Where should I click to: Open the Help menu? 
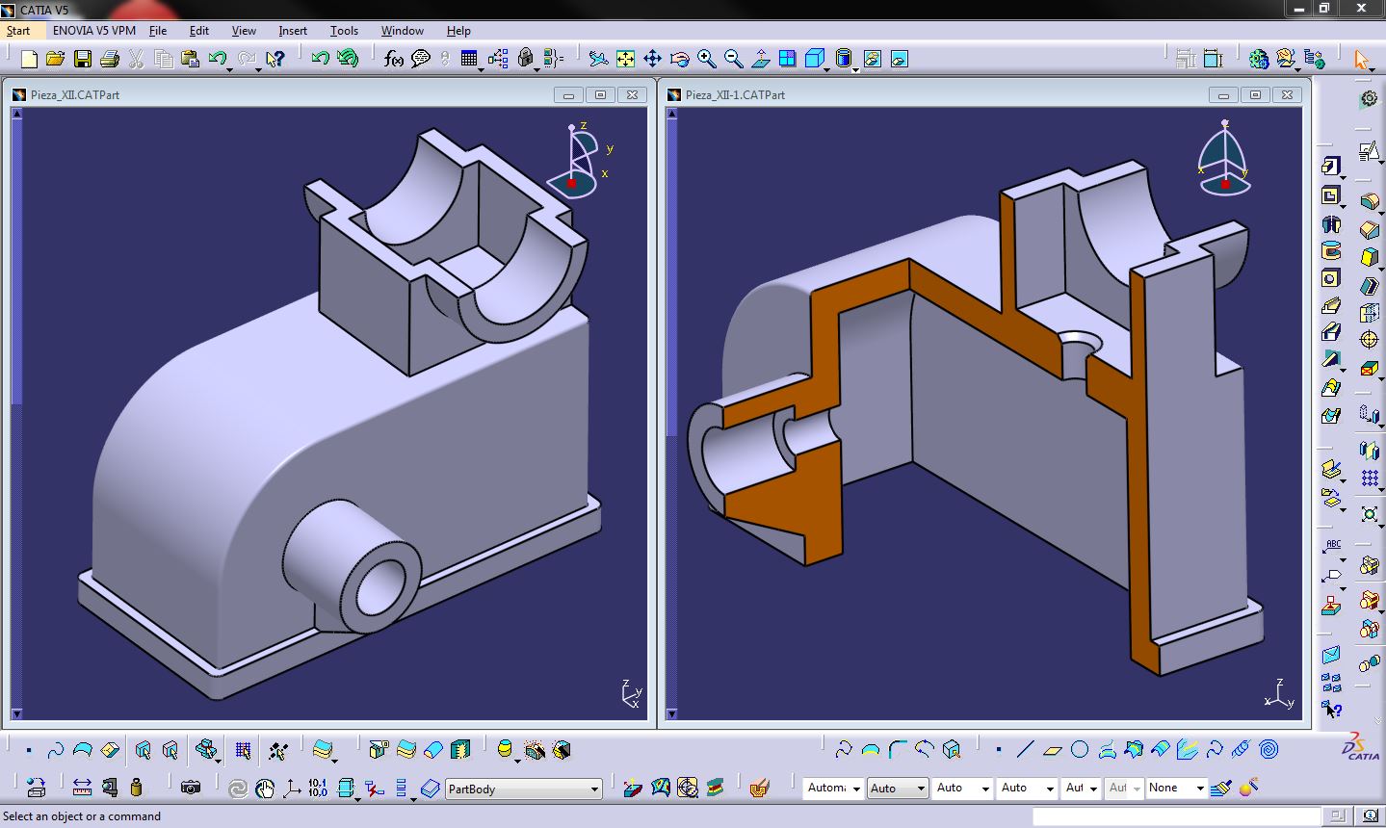pos(458,31)
